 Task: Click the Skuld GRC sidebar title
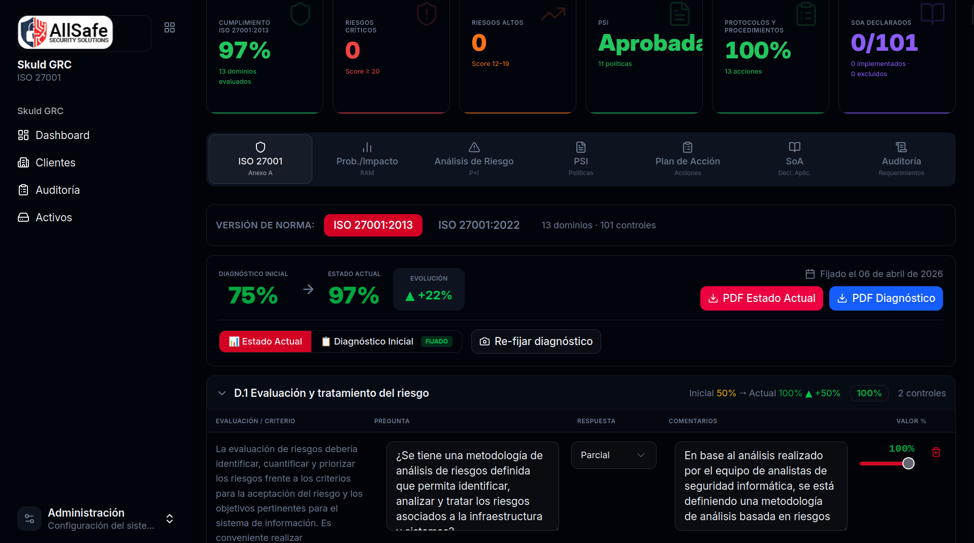pos(44,64)
